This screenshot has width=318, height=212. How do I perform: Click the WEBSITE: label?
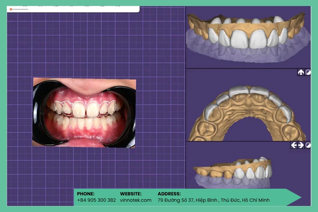[131, 194]
